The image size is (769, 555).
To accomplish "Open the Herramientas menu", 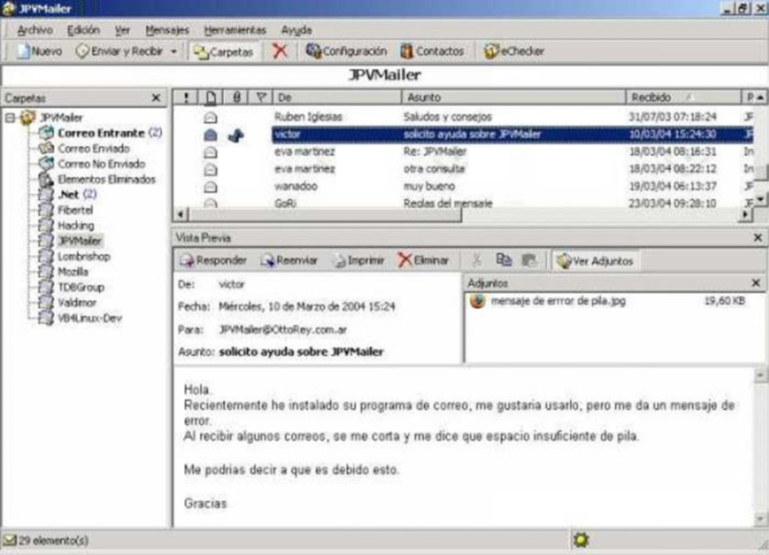I will (235, 30).
